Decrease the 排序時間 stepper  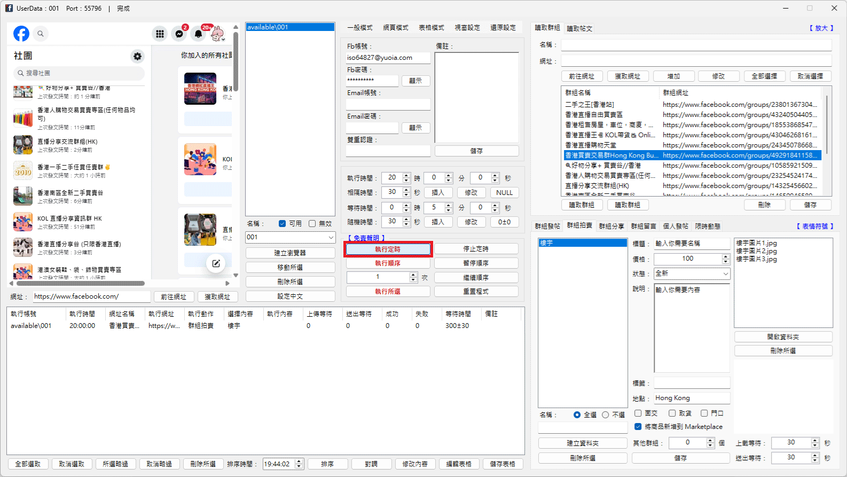click(299, 466)
